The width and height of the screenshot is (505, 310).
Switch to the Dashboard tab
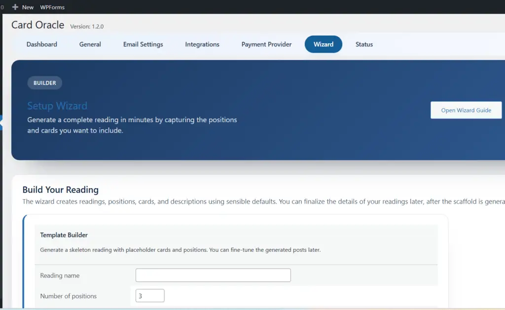coord(42,44)
